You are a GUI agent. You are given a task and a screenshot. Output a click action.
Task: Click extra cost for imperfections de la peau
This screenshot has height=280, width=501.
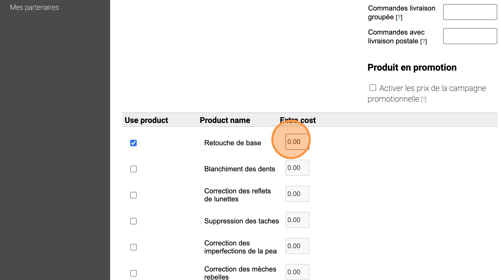click(x=297, y=246)
